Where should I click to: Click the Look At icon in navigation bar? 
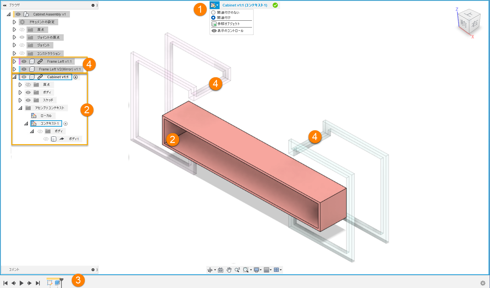[221, 270]
